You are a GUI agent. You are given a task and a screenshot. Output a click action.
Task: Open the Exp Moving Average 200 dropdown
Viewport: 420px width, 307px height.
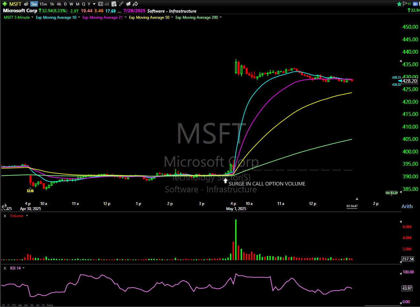(x=221, y=17)
